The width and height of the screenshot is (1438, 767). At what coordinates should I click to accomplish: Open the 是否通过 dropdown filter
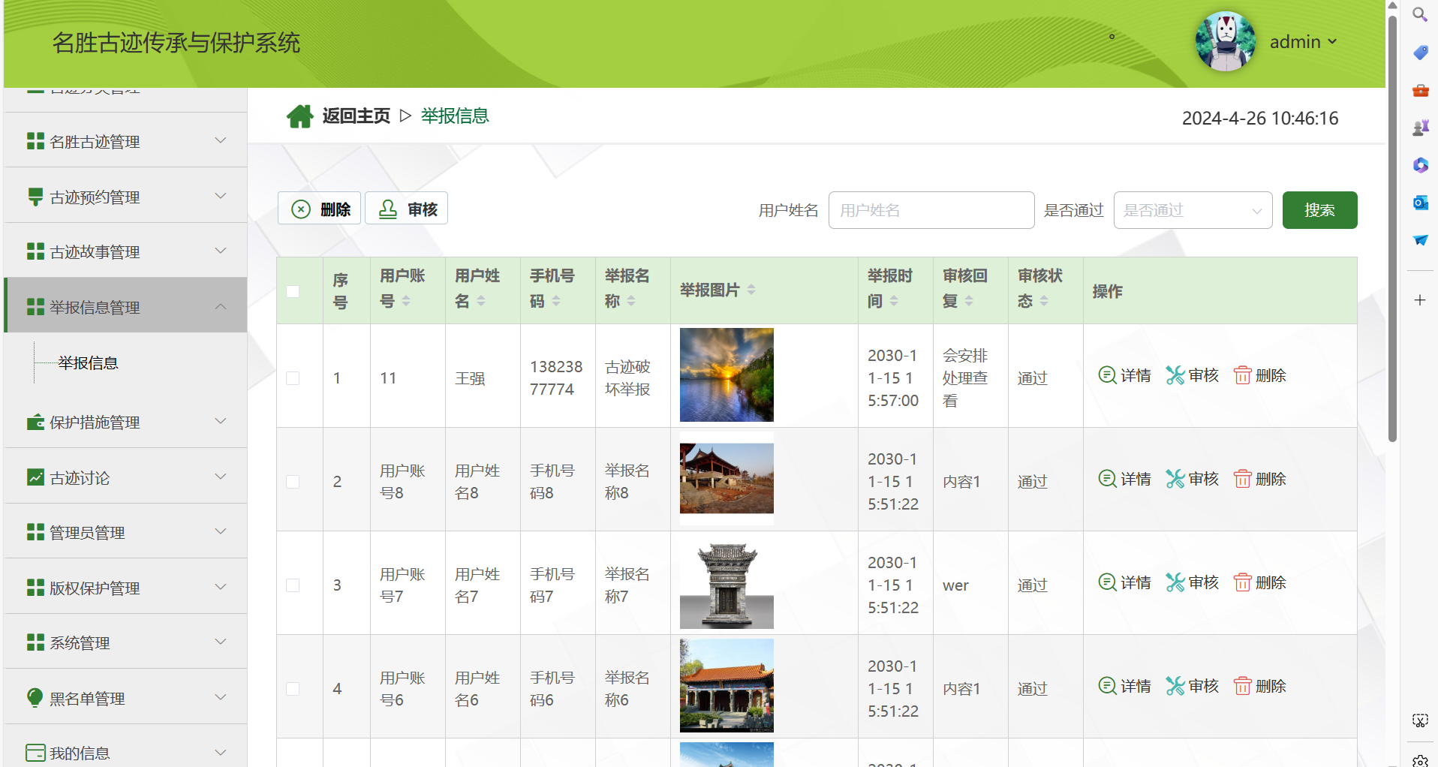pyautogui.click(x=1193, y=210)
